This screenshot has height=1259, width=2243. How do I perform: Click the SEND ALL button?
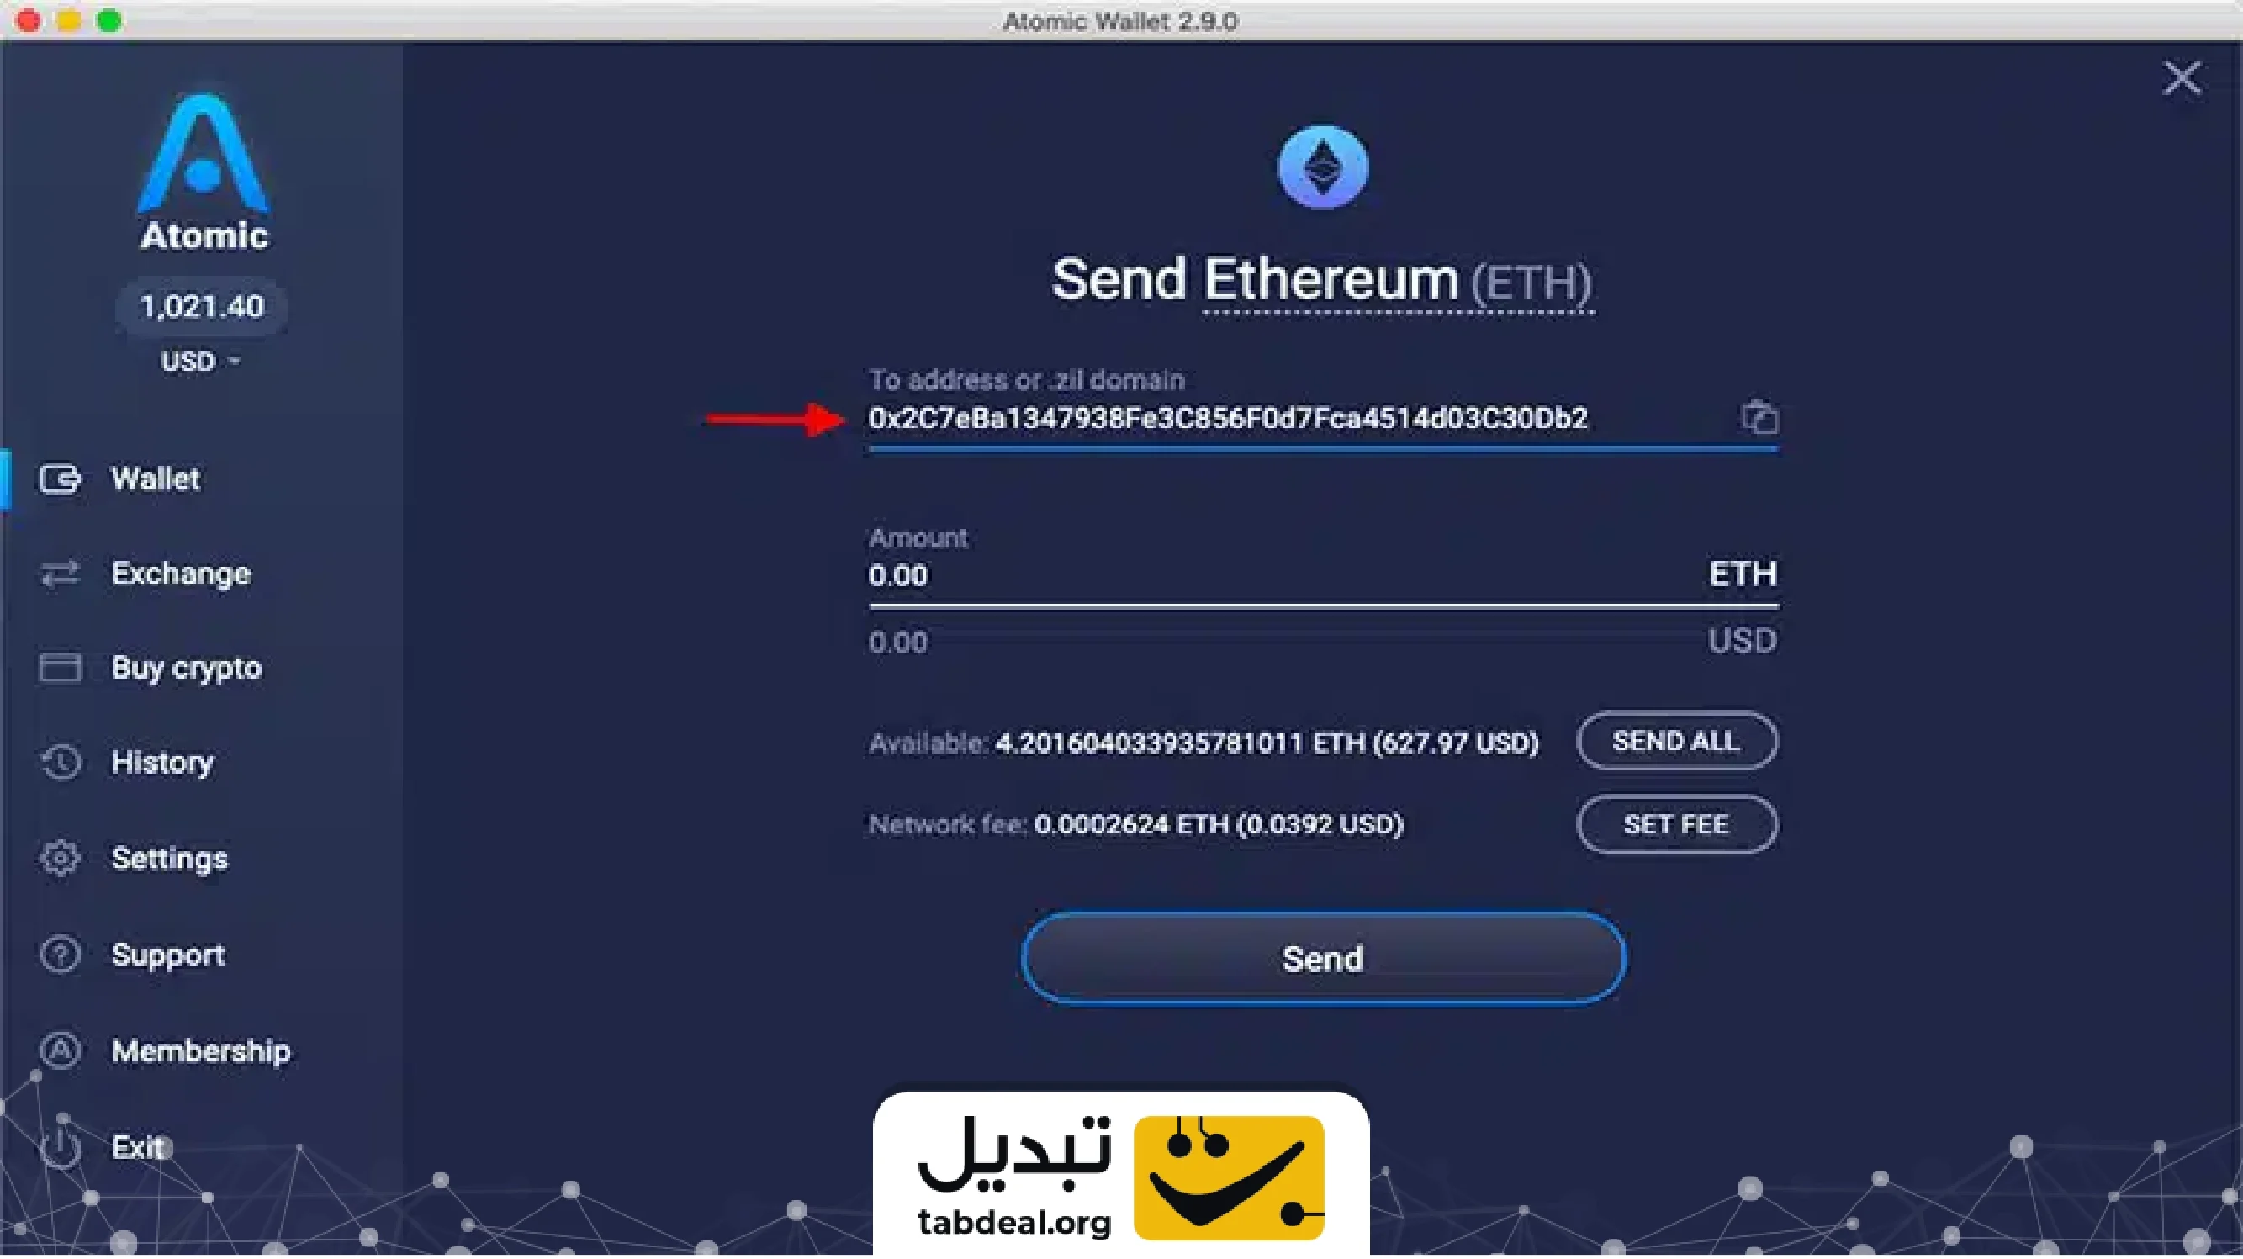point(1674,741)
